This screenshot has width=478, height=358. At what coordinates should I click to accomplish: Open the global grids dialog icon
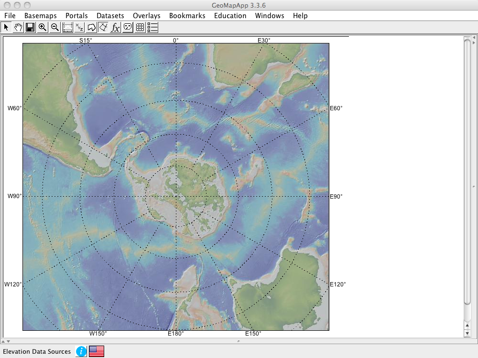click(x=140, y=27)
